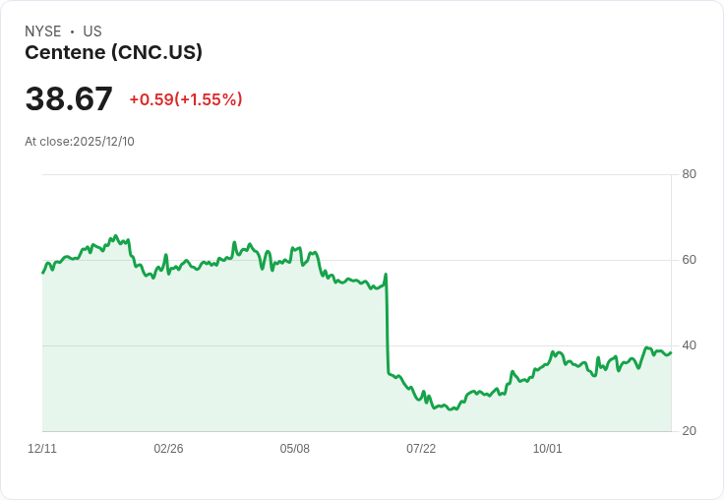The width and height of the screenshot is (724, 500).
Task: Click the leftmost start of the price line
Action: click(x=42, y=273)
